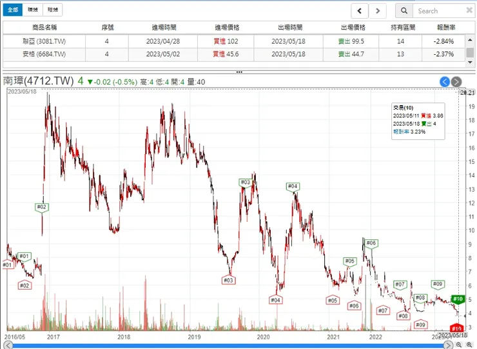Click the 買進 102 entry price cell
The width and height of the screenshot is (477, 349).
(226, 41)
